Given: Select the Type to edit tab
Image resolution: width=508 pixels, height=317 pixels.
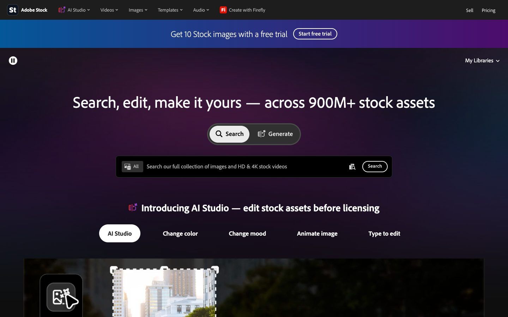Looking at the screenshot, I should [x=384, y=233].
